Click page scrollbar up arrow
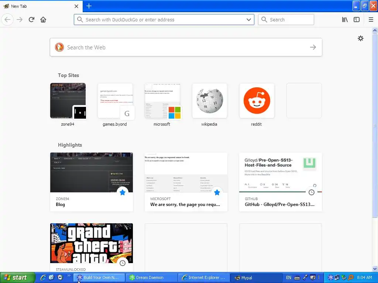 tap(375, 30)
